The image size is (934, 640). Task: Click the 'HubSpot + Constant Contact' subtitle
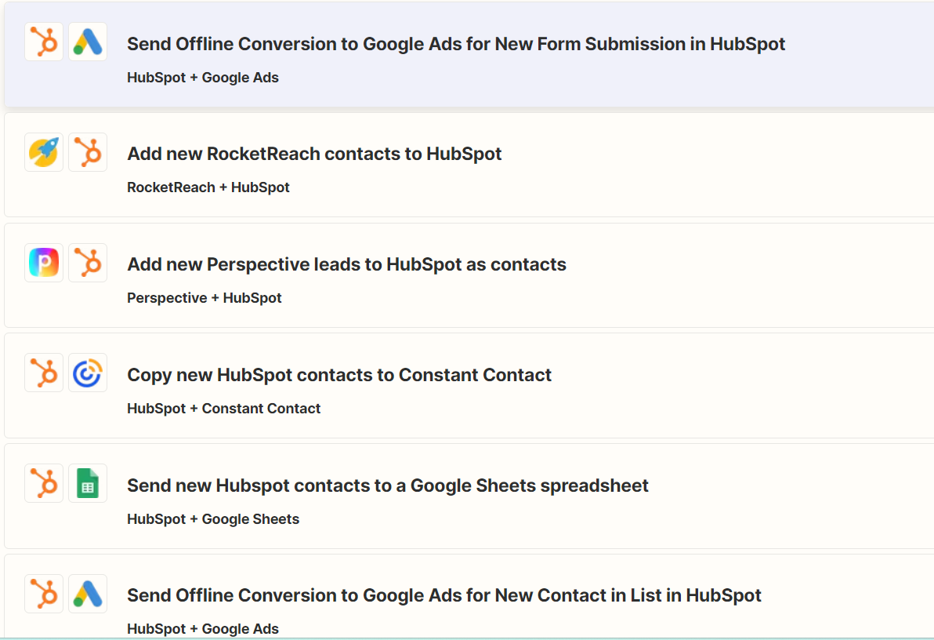tap(223, 409)
